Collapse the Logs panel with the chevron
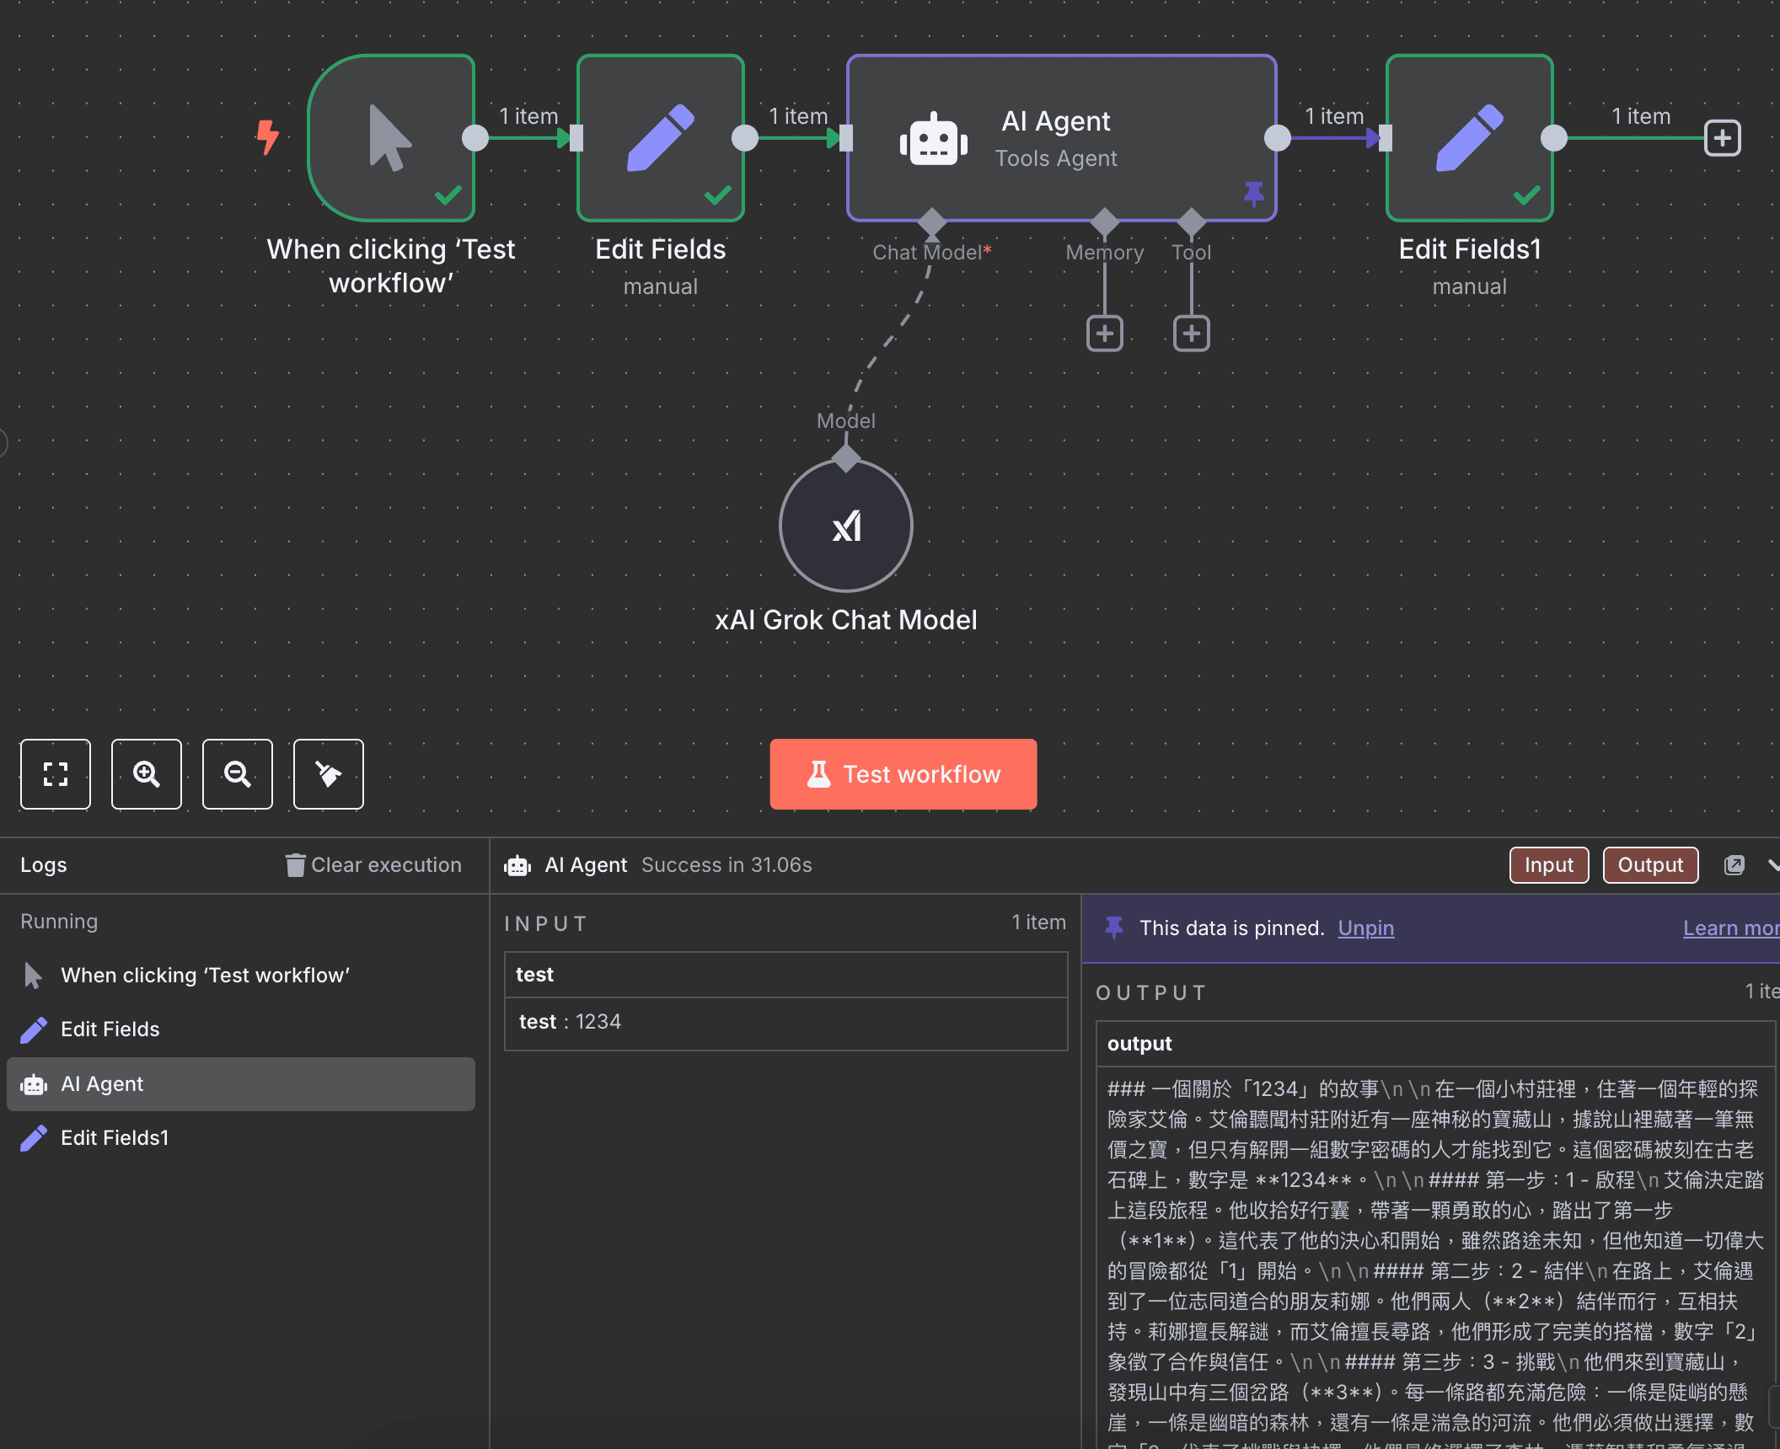The image size is (1780, 1449). click(1773, 864)
